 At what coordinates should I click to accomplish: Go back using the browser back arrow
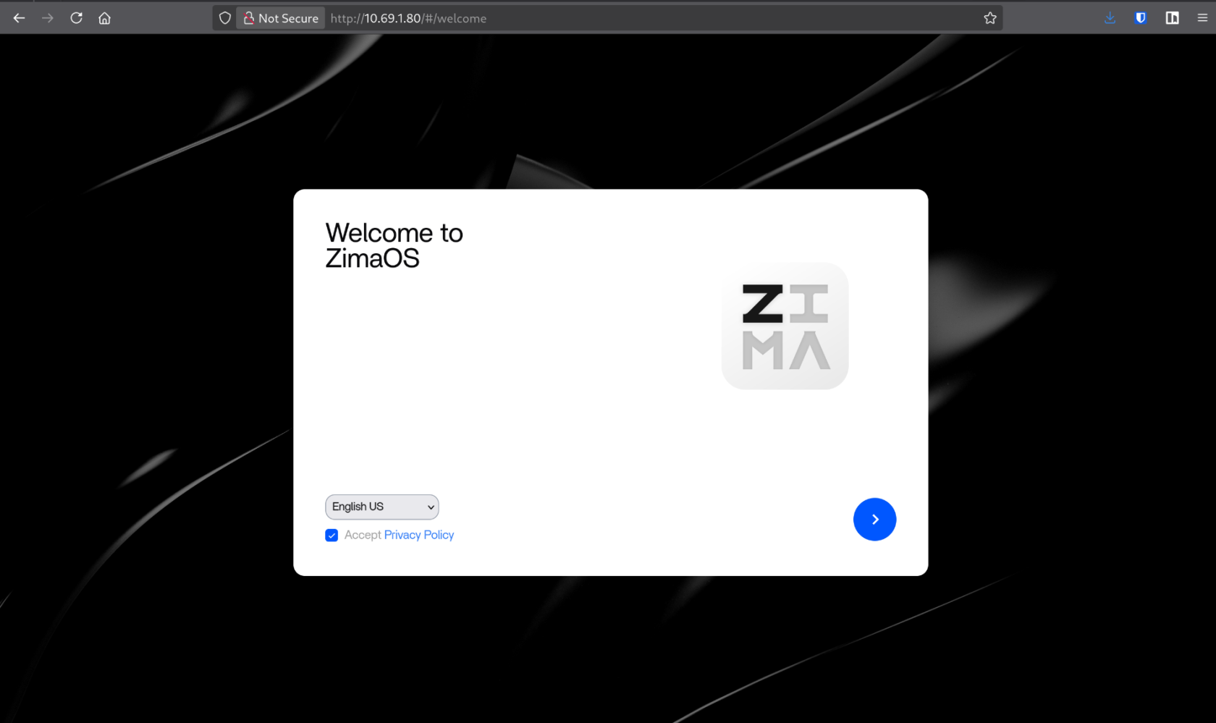point(20,18)
